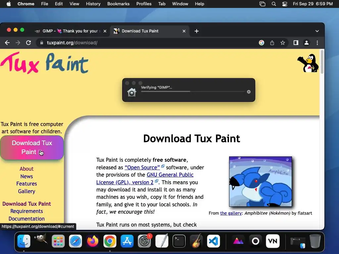Click the sidebar Download Tux Paint text link
The width and height of the screenshot is (339, 254).
(26, 204)
